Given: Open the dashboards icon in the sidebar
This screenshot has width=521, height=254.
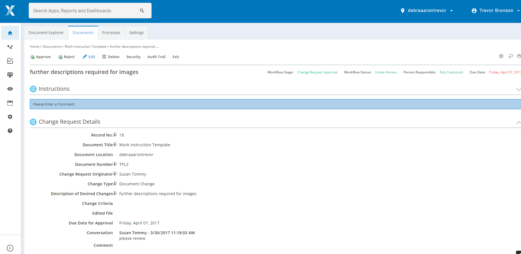Looking at the screenshot, I should tap(10, 75).
